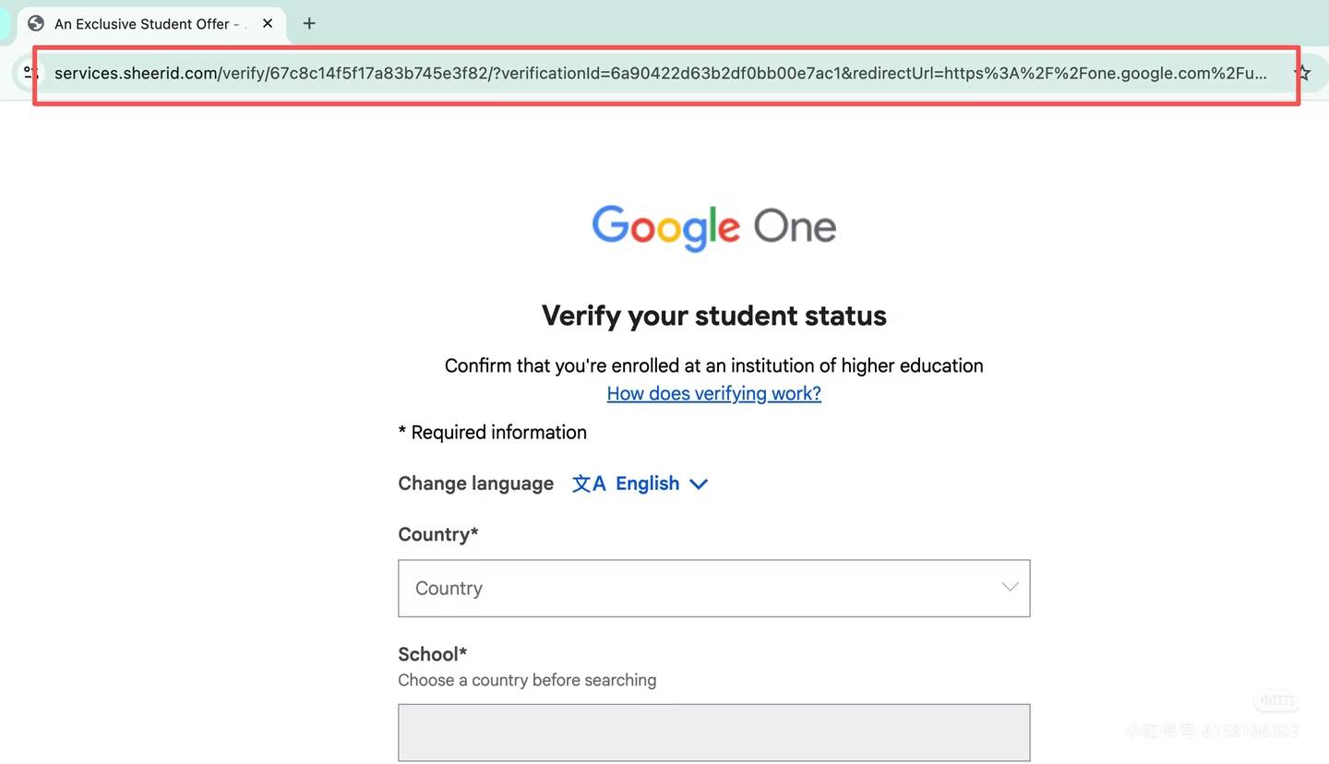This screenshot has height=764, width=1329.
Task: Expand the Country dropdown arrow
Action: pos(1010,587)
